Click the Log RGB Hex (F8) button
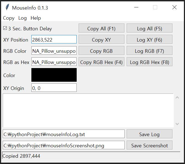 (x=149, y=62)
